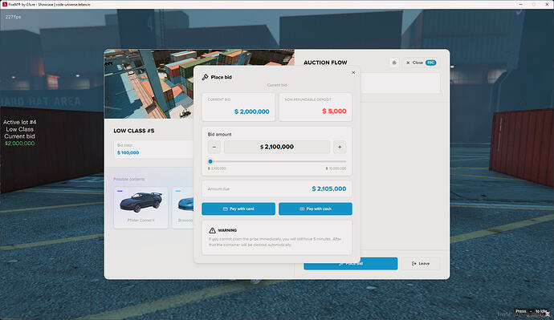Pay the bid with cash
Viewport: 554px width, 320px height.
point(316,209)
